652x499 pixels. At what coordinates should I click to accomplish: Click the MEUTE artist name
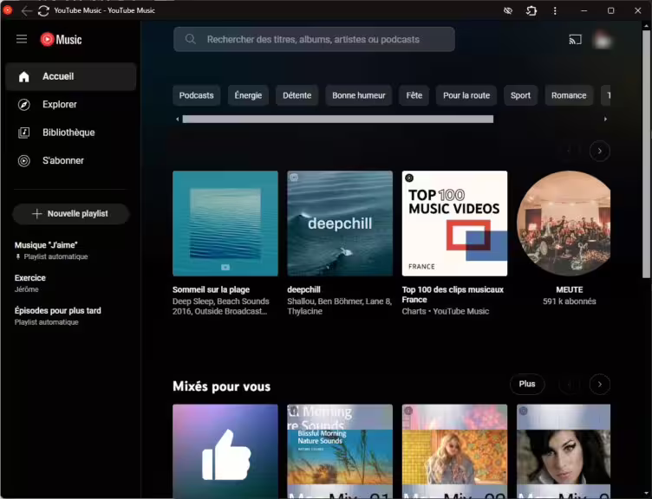coord(570,289)
